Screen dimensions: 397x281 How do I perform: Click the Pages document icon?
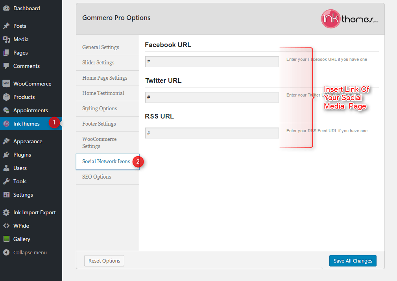tap(6, 53)
